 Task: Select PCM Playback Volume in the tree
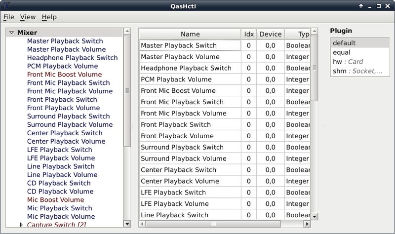click(x=63, y=66)
